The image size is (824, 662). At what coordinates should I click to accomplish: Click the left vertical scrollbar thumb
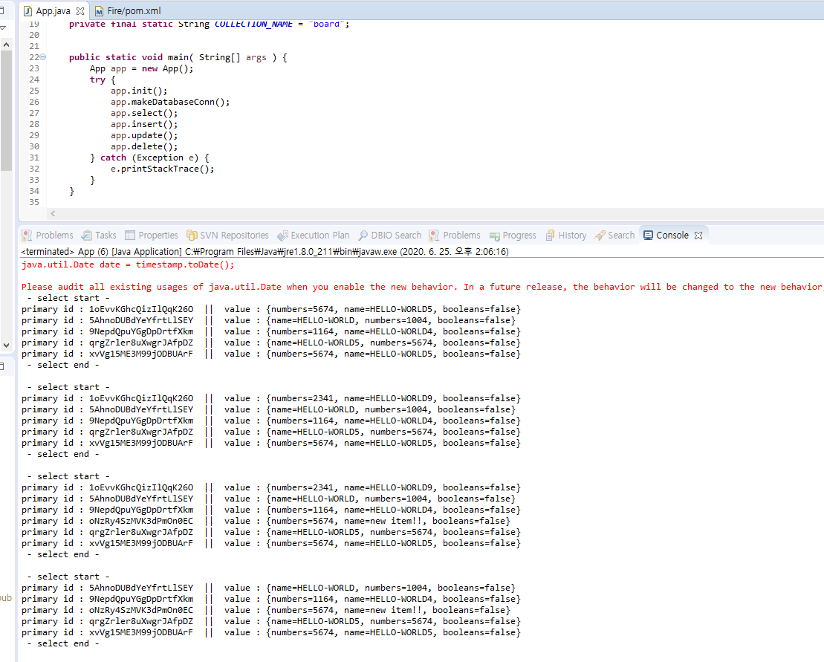click(6, 110)
